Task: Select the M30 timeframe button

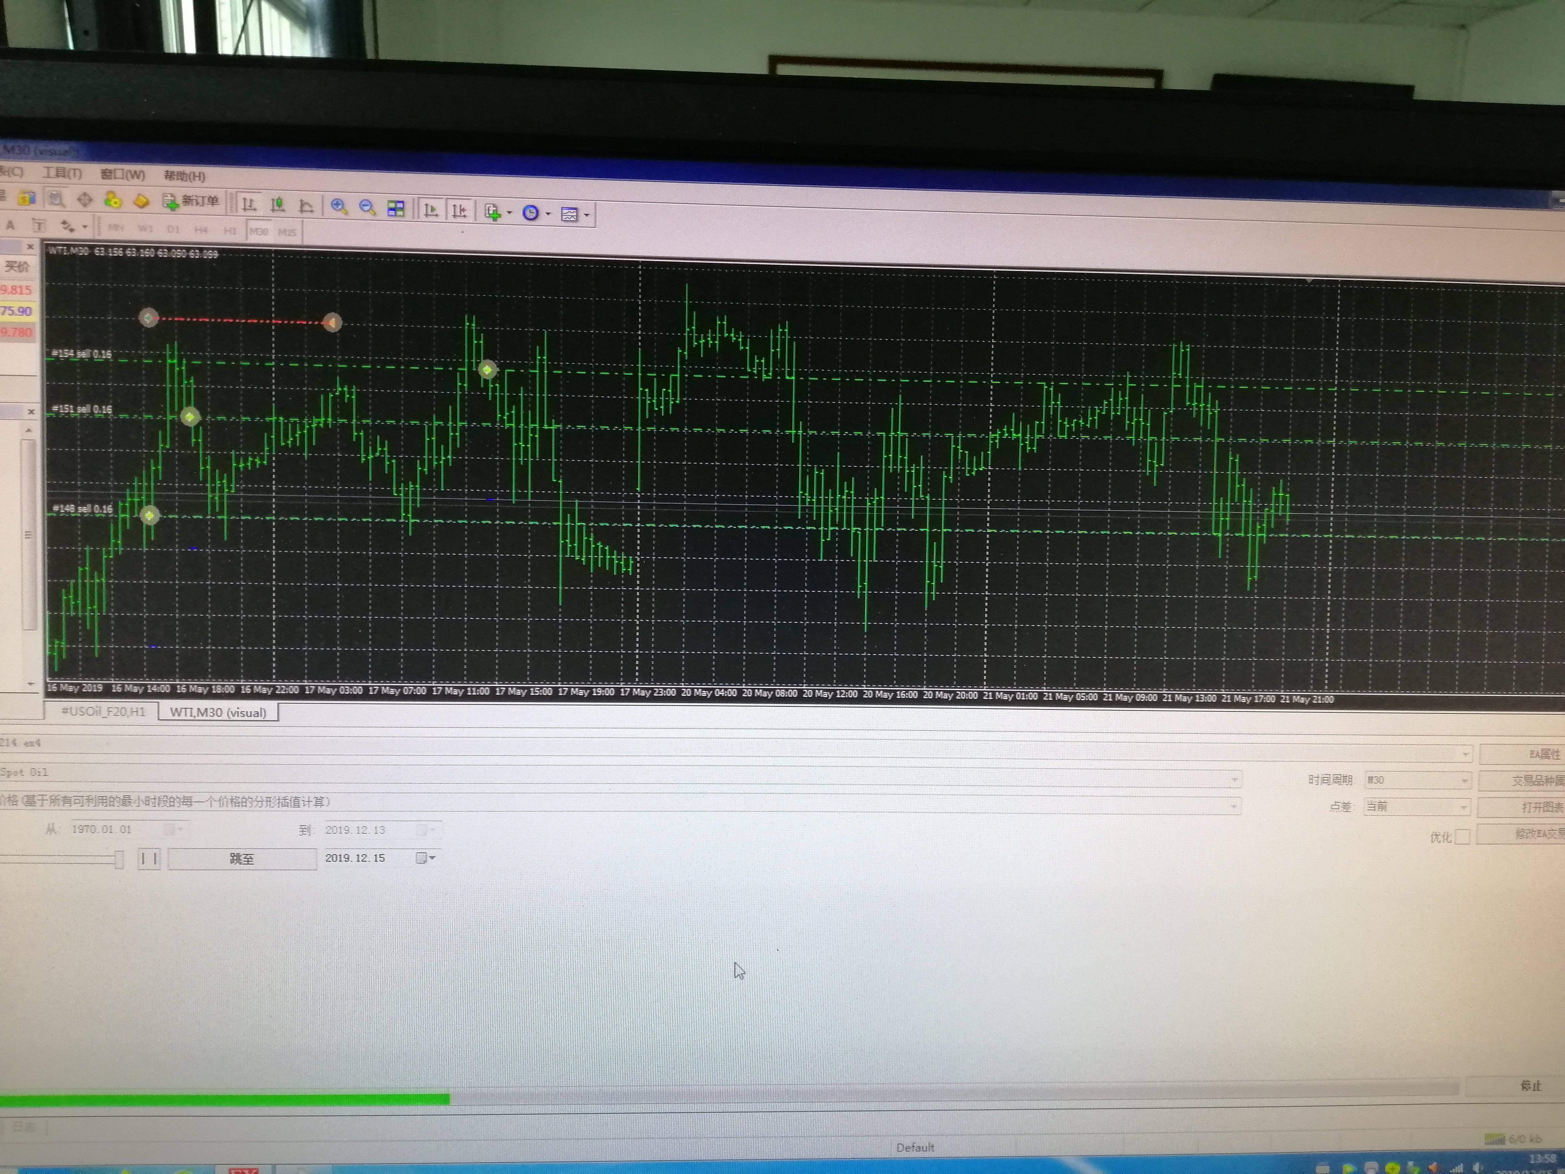Action: coord(259,231)
